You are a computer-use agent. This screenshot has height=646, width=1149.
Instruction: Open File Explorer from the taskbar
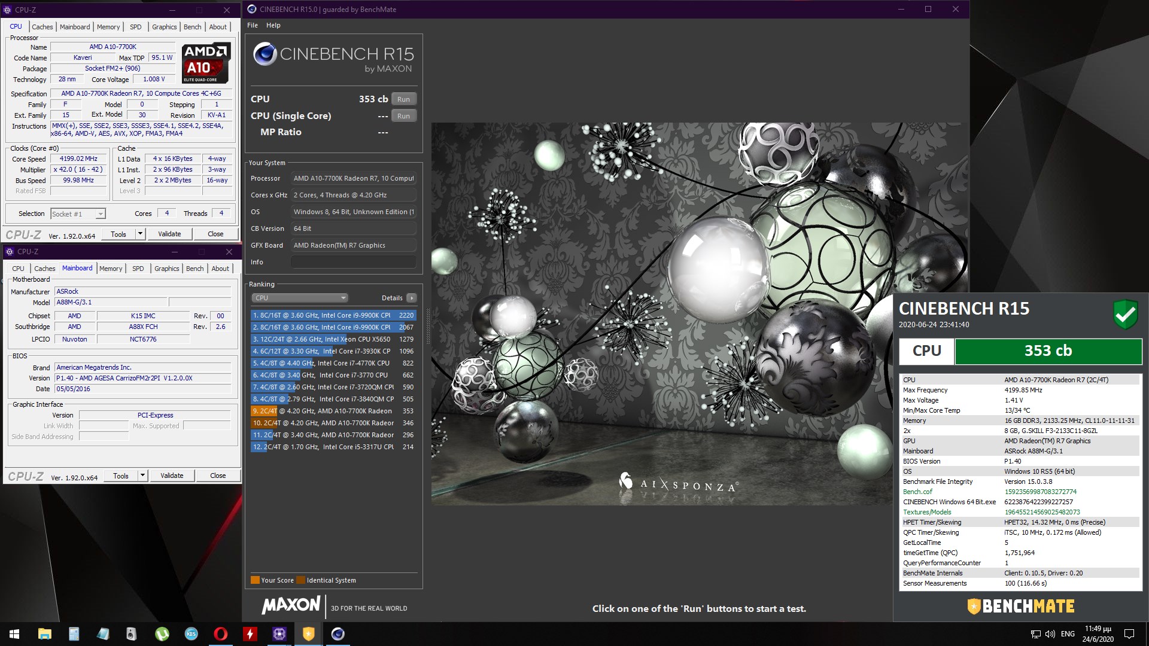[44, 634]
